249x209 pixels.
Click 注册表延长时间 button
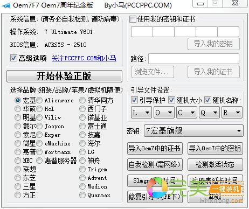[x=215, y=180]
